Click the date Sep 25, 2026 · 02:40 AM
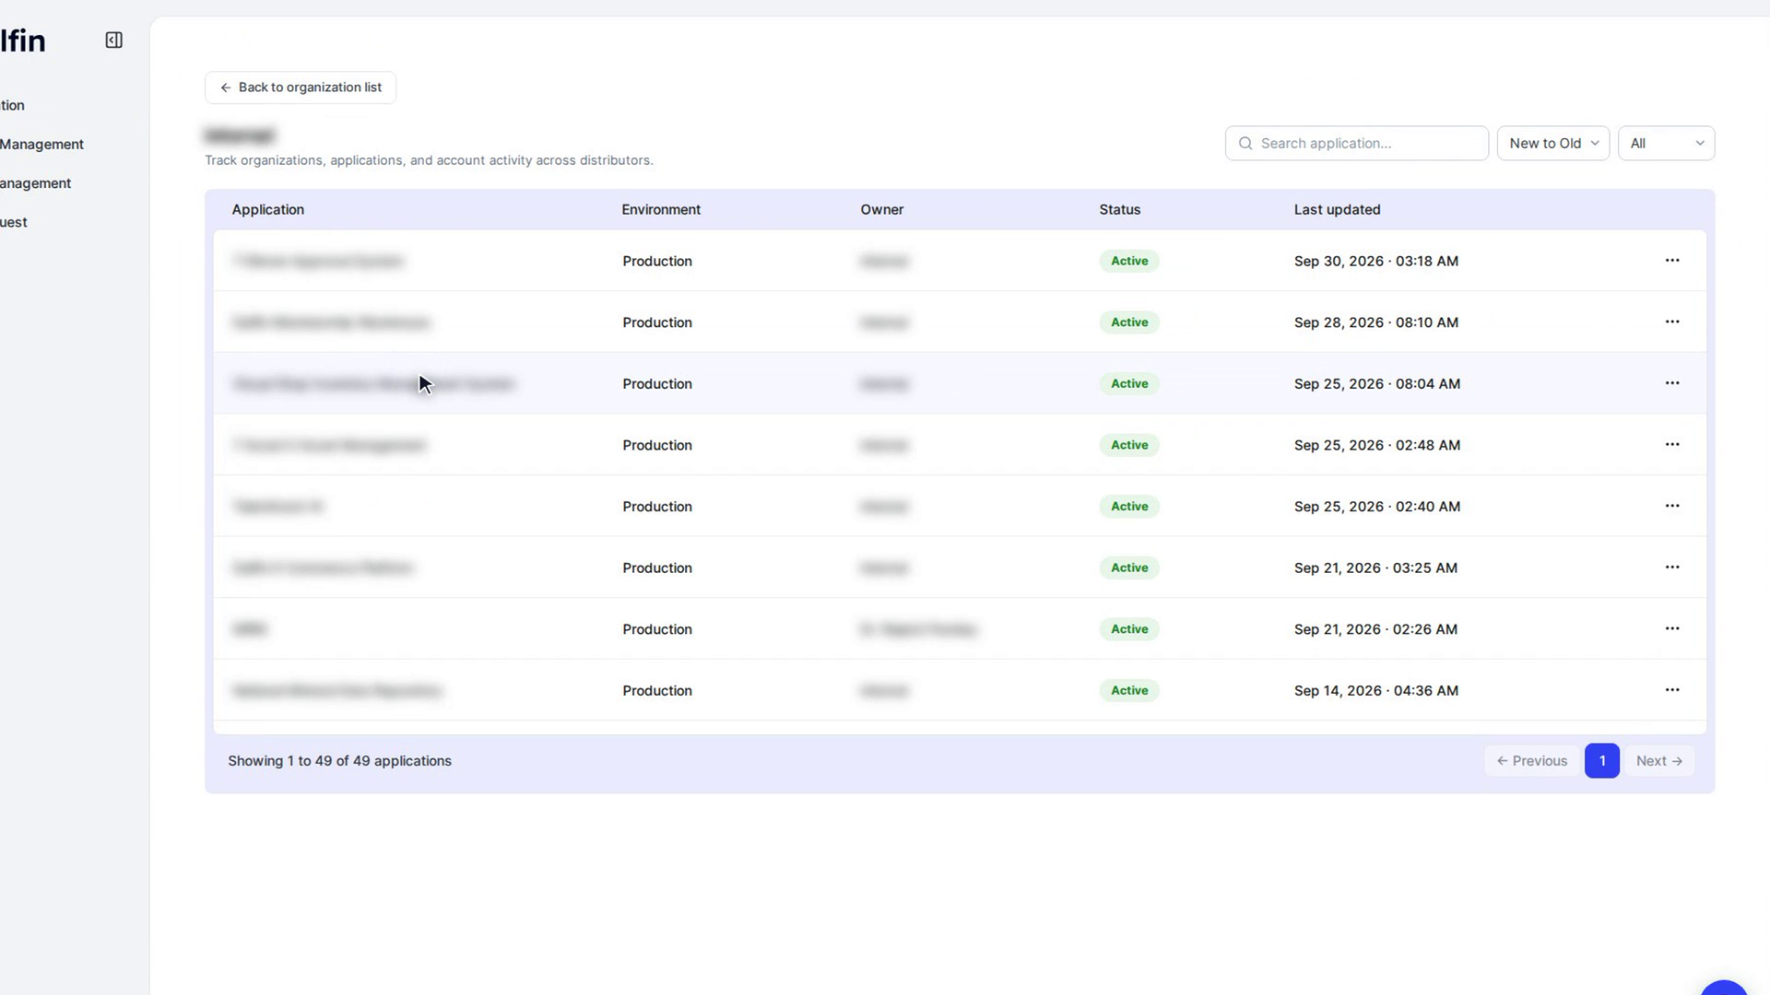The height and width of the screenshot is (995, 1770). coord(1376,507)
